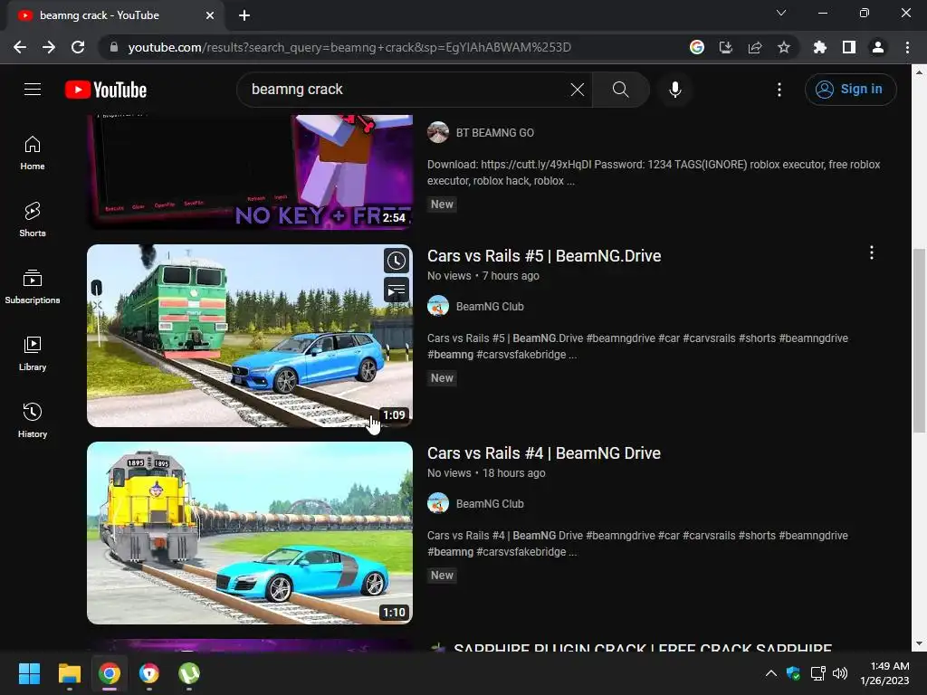Open Chrome extensions puzzle icon

coord(819,47)
